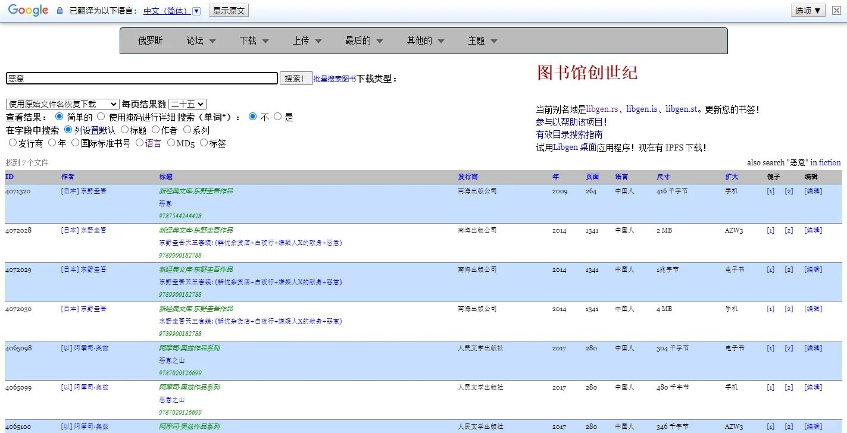Screen dimensions: 847x433
Task: Open the 有效目录搜索指南 link
Action: pos(569,134)
